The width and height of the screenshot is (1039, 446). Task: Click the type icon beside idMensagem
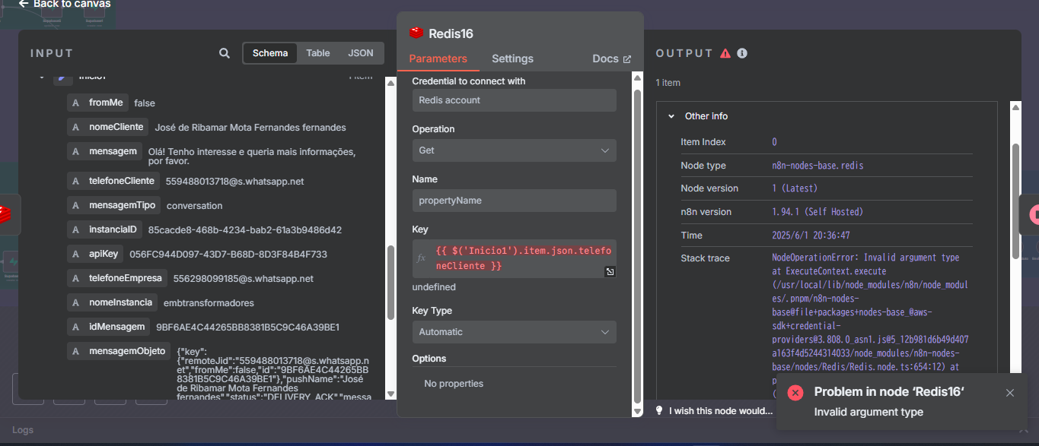point(75,327)
